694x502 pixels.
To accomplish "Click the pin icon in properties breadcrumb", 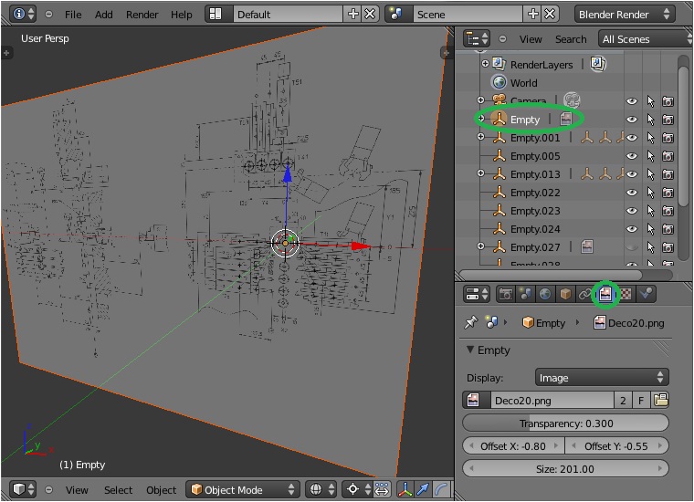I will [x=471, y=322].
